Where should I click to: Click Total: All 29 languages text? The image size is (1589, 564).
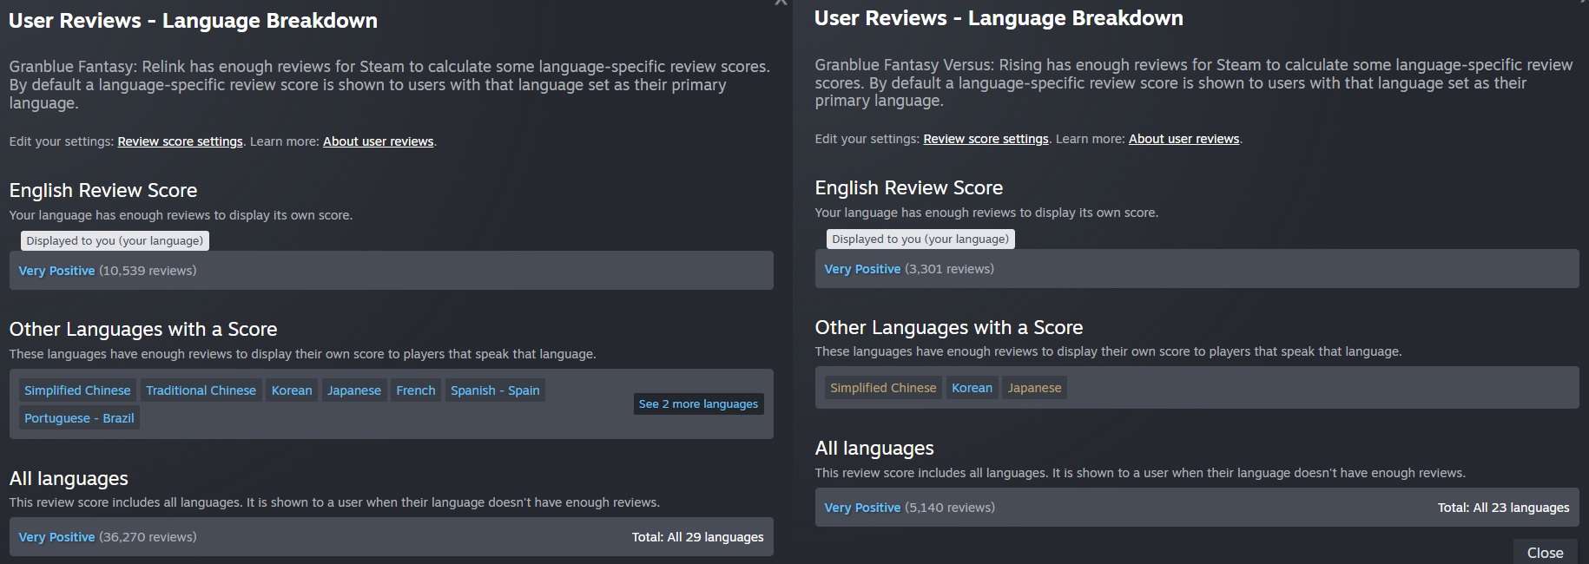tap(697, 537)
